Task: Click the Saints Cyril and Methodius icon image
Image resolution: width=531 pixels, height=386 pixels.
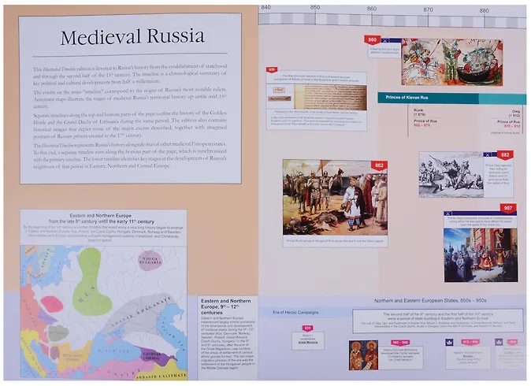Action: pos(363,355)
